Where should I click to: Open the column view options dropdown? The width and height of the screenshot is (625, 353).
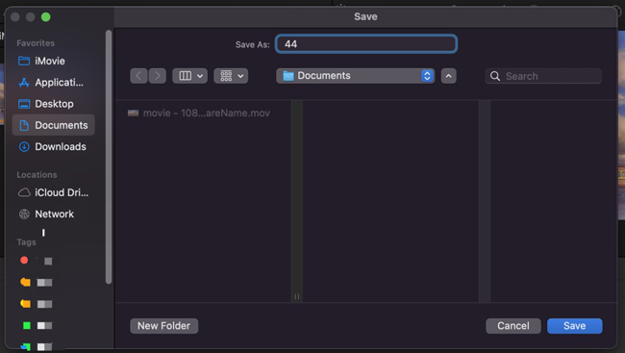pos(189,76)
